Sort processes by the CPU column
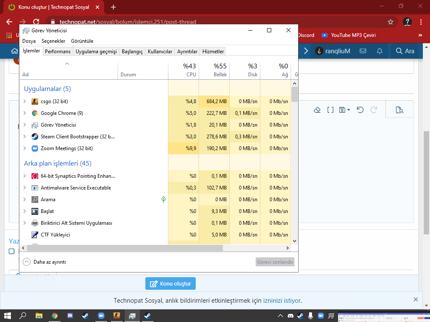The width and height of the screenshot is (430, 322). click(x=184, y=70)
